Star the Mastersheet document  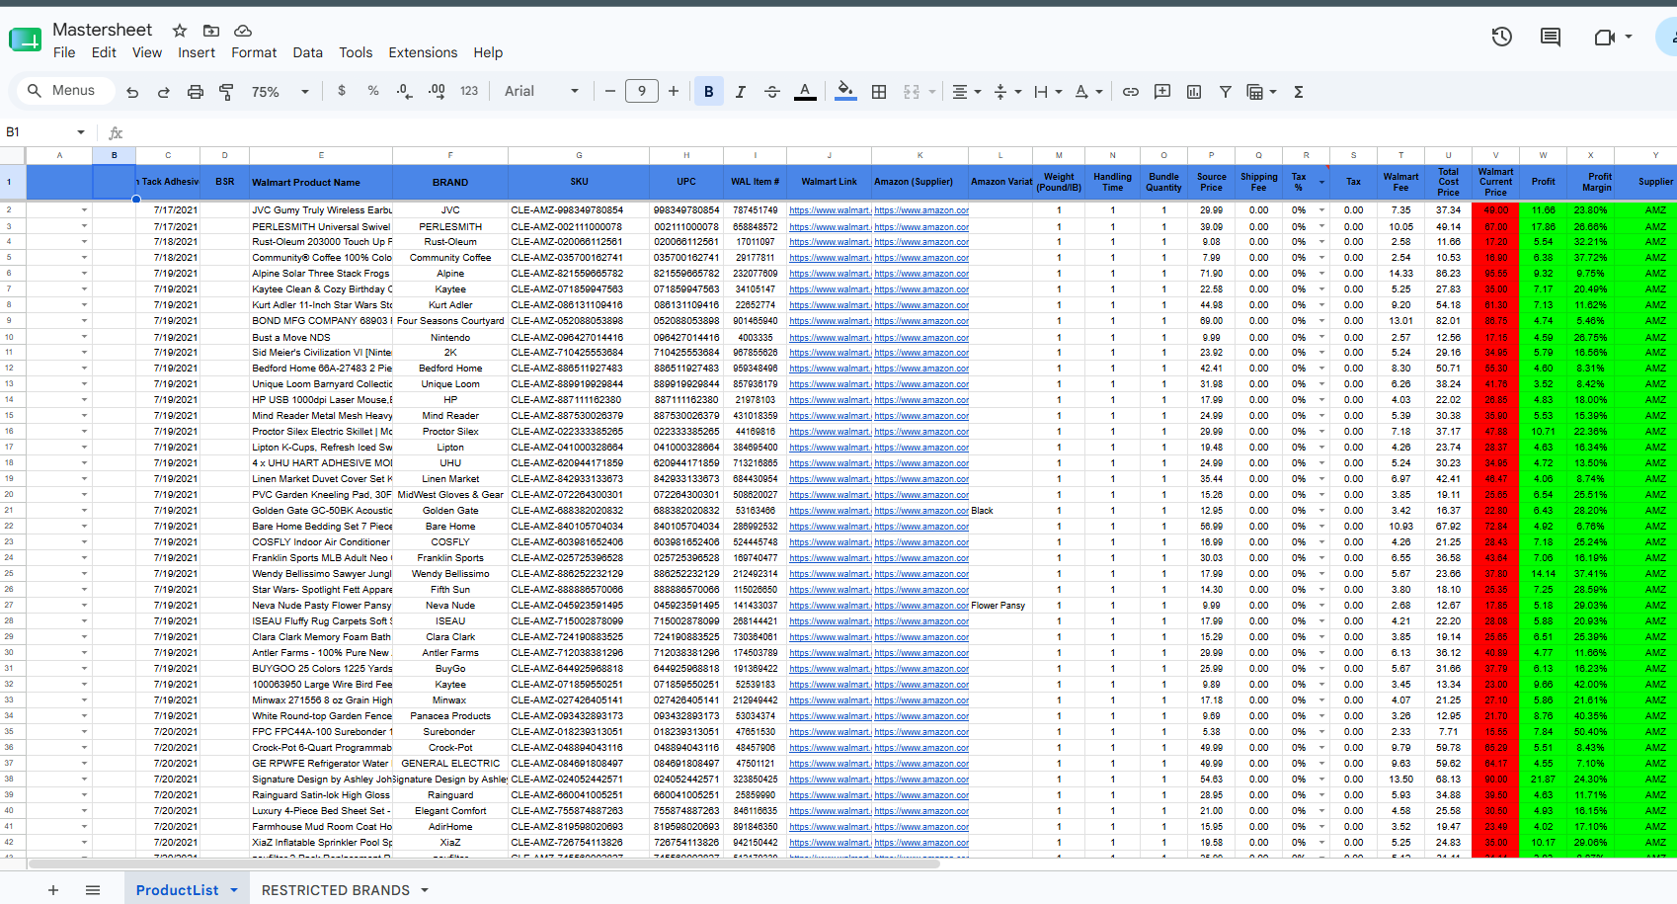click(180, 31)
